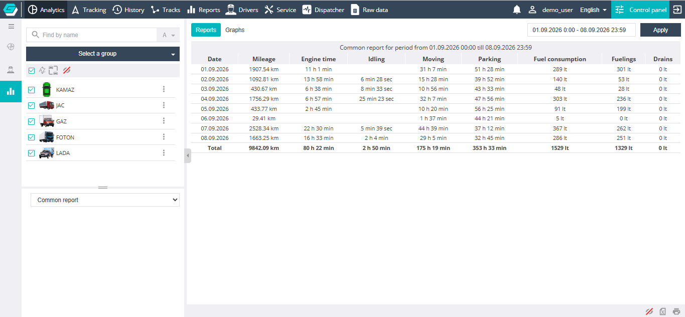The width and height of the screenshot is (685, 317).
Task: Open the notifications bell
Action: click(x=517, y=10)
